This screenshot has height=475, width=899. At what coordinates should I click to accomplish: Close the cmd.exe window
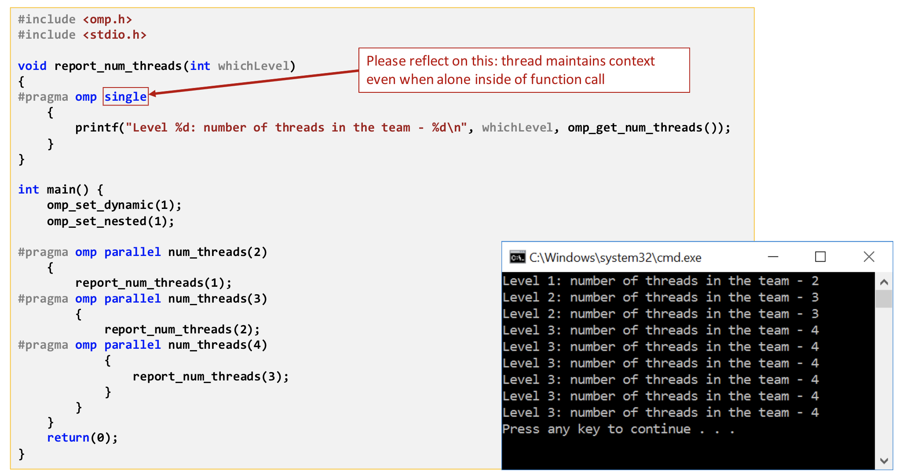[x=869, y=257]
